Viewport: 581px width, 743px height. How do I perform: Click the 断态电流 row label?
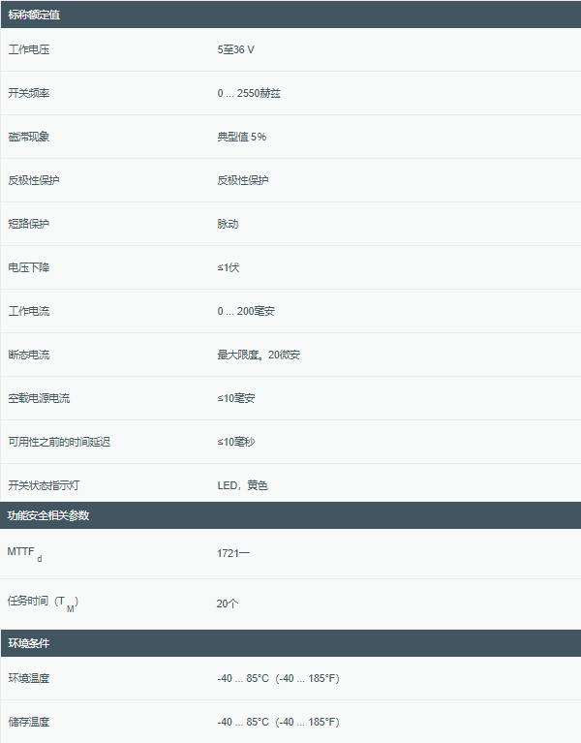click(28, 355)
